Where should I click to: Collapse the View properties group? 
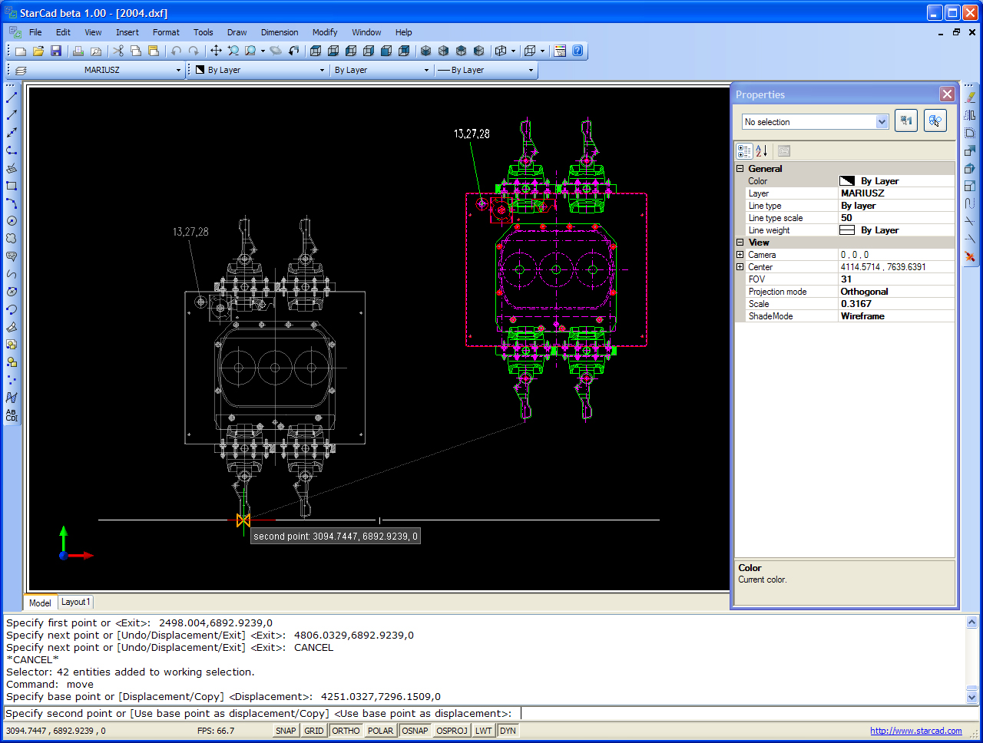pos(740,243)
